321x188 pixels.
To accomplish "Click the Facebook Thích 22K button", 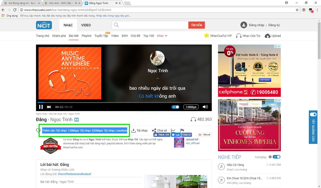I will coord(162,135).
